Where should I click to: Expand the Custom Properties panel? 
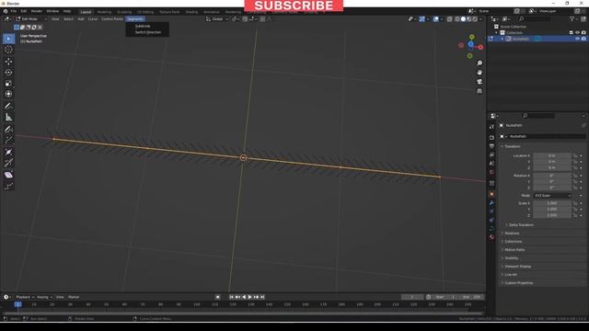point(518,282)
